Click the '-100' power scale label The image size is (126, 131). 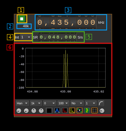pos(21,88)
